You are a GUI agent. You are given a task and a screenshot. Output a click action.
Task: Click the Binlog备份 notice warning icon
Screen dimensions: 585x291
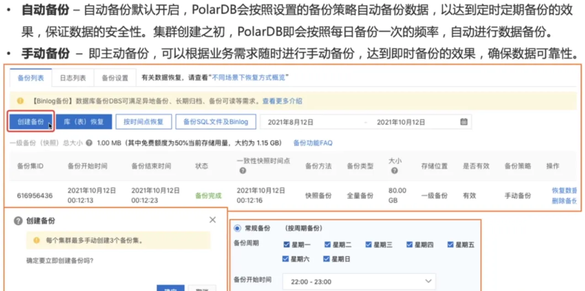(20, 101)
